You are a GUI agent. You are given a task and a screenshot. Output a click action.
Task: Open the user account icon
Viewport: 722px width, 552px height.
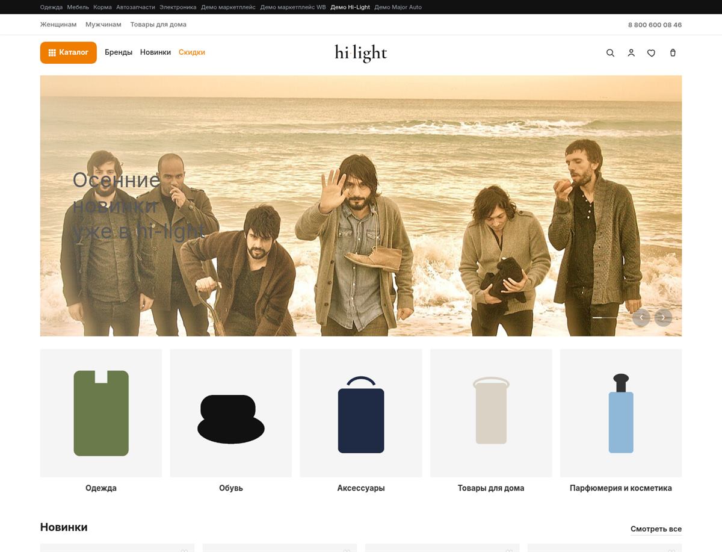coord(631,53)
